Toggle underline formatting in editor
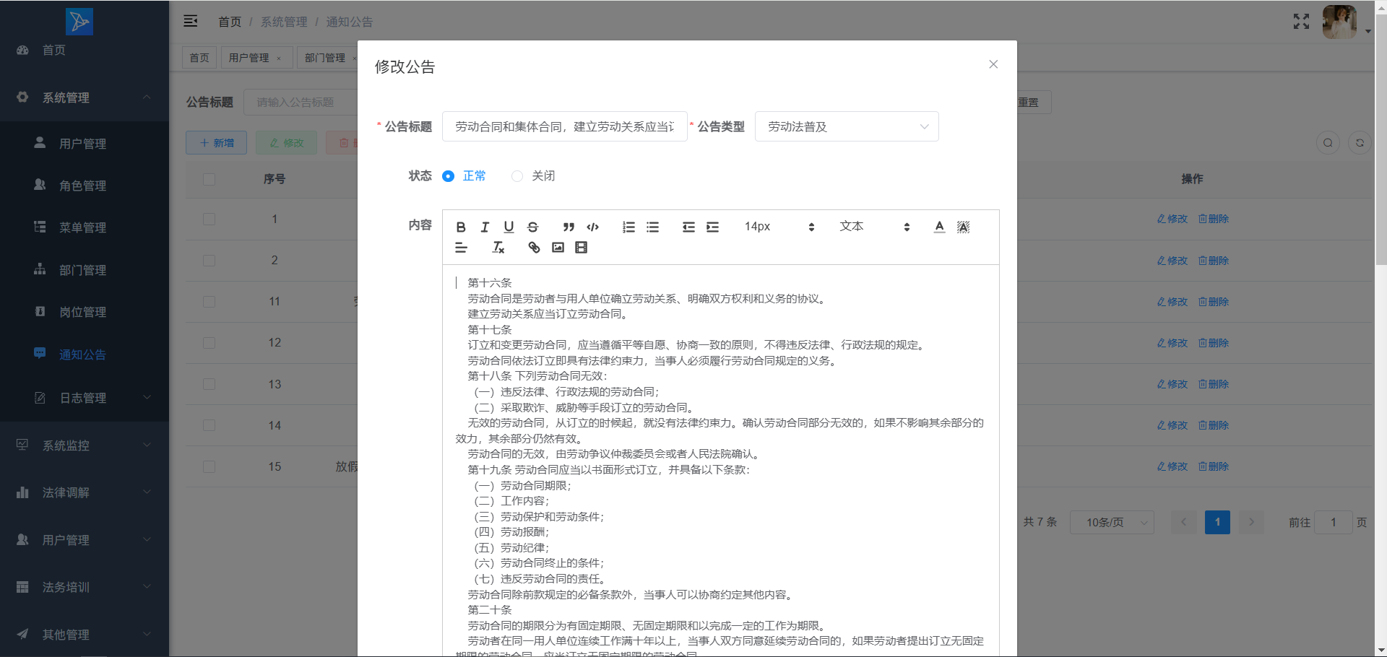The height and width of the screenshot is (657, 1387). tap(509, 227)
